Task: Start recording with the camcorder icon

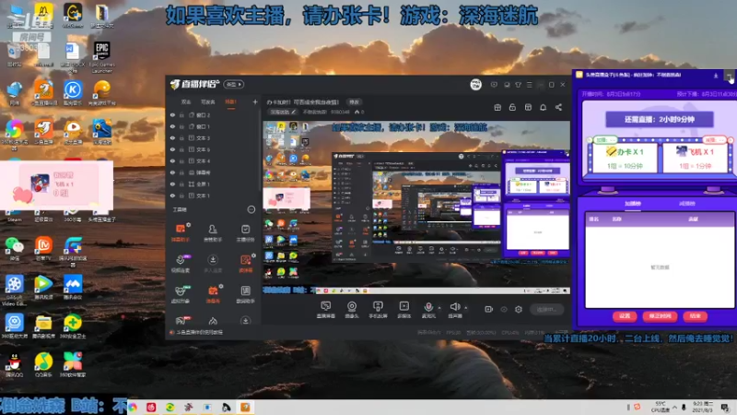Action: (489, 309)
